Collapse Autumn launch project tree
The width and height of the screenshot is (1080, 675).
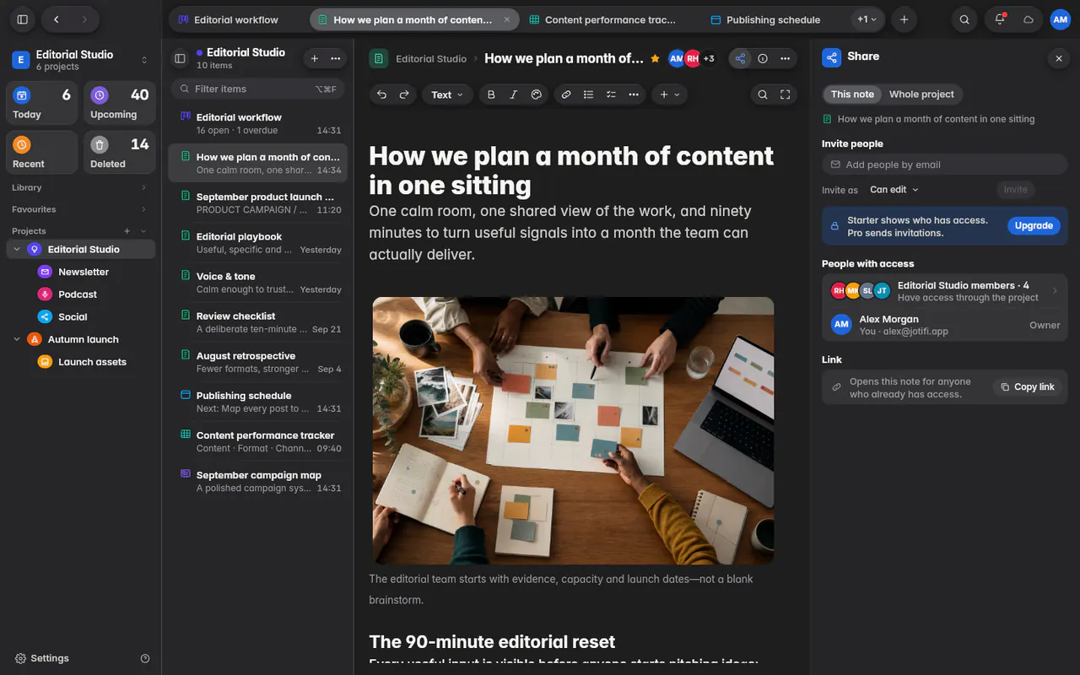[17, 339]
